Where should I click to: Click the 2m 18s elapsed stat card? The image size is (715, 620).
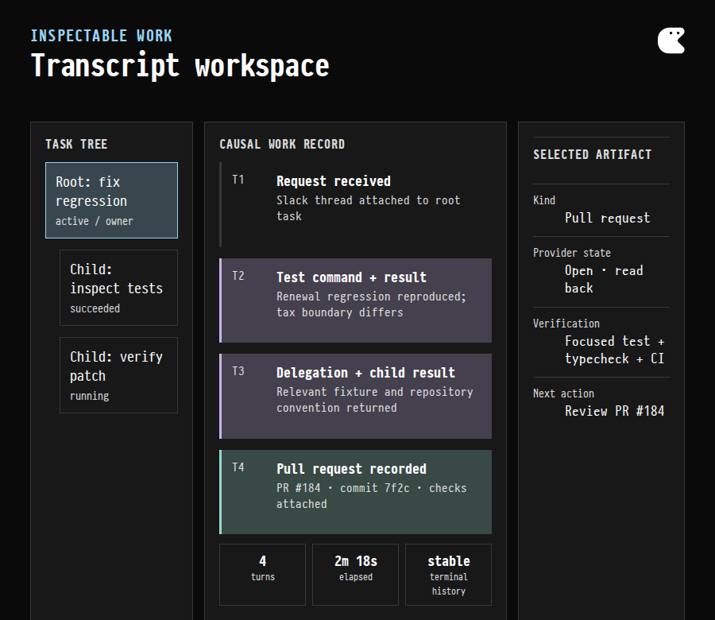(356, 575)
